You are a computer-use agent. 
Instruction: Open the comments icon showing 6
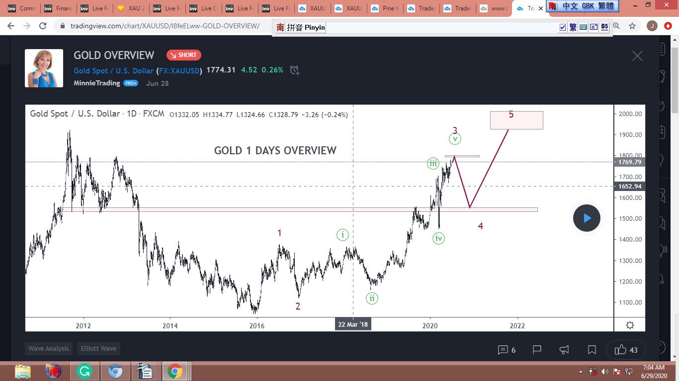[507, 350]
